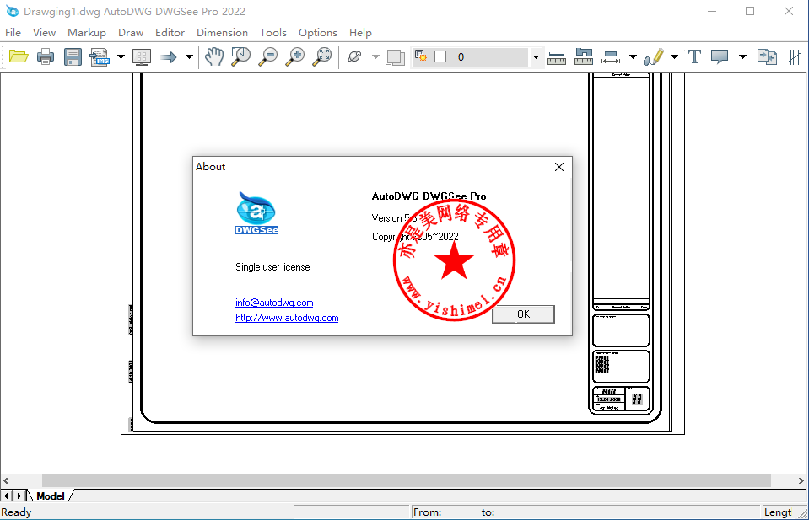Switch to the Model layout tab

50,496
